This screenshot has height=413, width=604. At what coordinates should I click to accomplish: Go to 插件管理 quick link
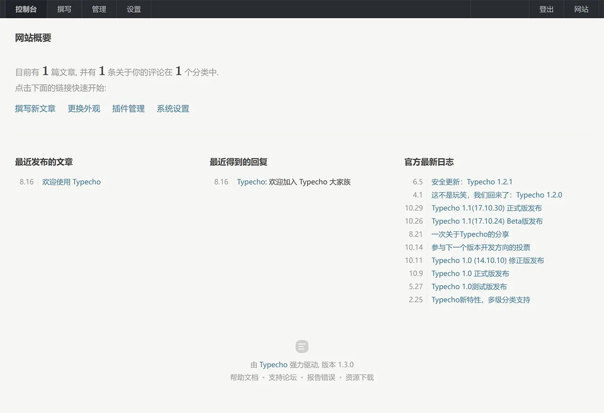pyautogui.click(x=128, y=109)
